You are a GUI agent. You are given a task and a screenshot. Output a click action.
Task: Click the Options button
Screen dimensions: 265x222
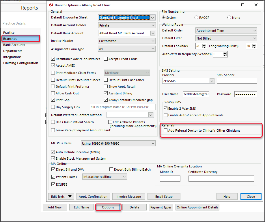[x=108, y=207]
